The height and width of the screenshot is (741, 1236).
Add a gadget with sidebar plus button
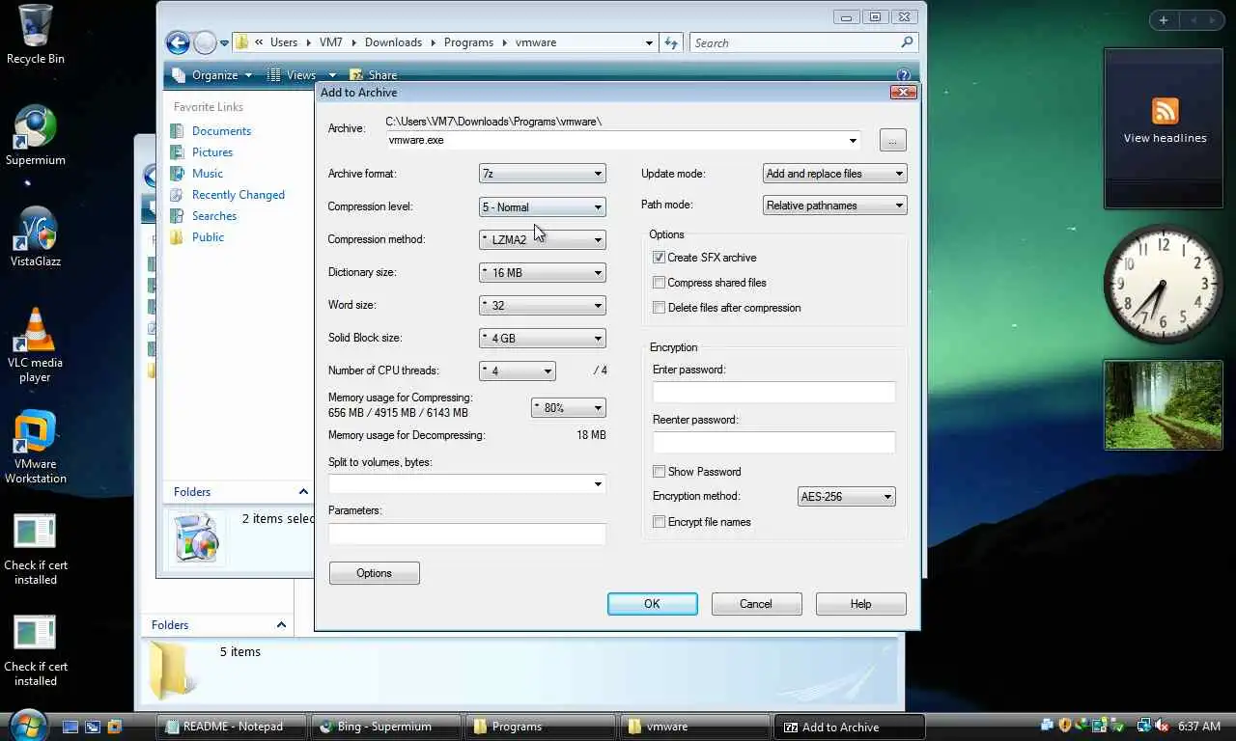click(x=1164, y=20)
